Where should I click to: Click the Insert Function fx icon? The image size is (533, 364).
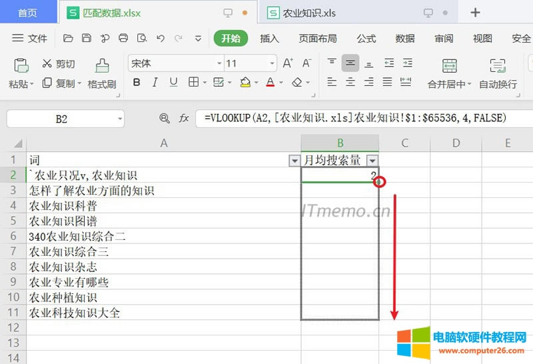(183, 119)
